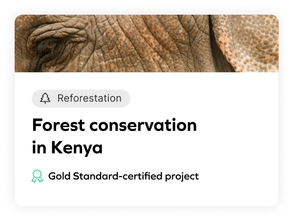
Task: Click the empty space right of the Reforestation tag
Action: point(205,98)
